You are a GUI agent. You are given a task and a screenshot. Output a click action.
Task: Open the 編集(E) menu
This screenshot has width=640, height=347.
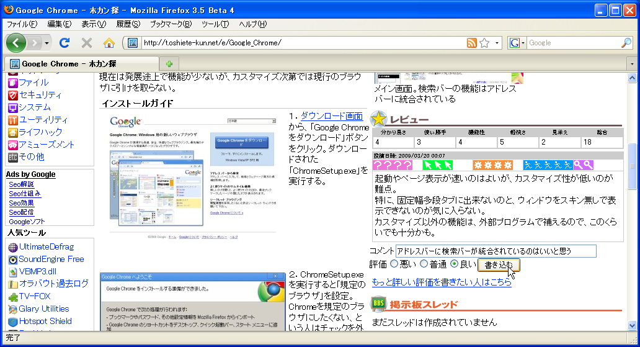[59, 24]
